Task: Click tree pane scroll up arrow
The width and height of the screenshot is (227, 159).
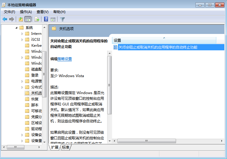Action: pyautogui.click(x=44, y=27)
